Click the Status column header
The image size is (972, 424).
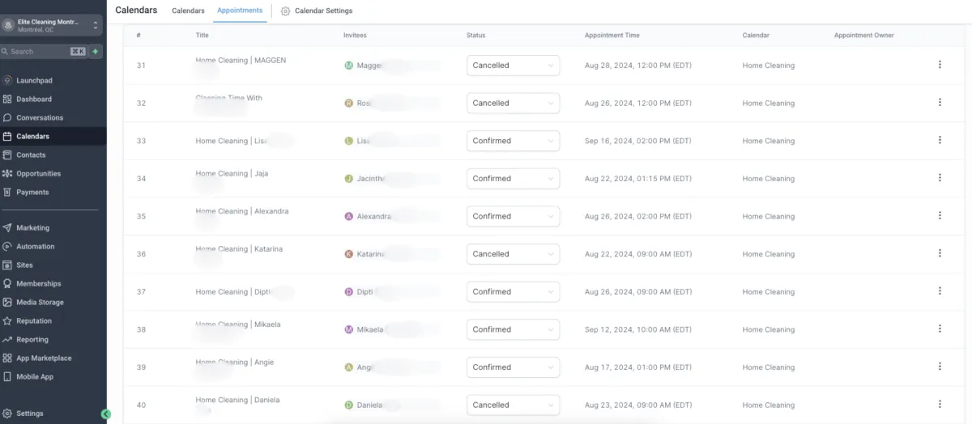(476, 35)
